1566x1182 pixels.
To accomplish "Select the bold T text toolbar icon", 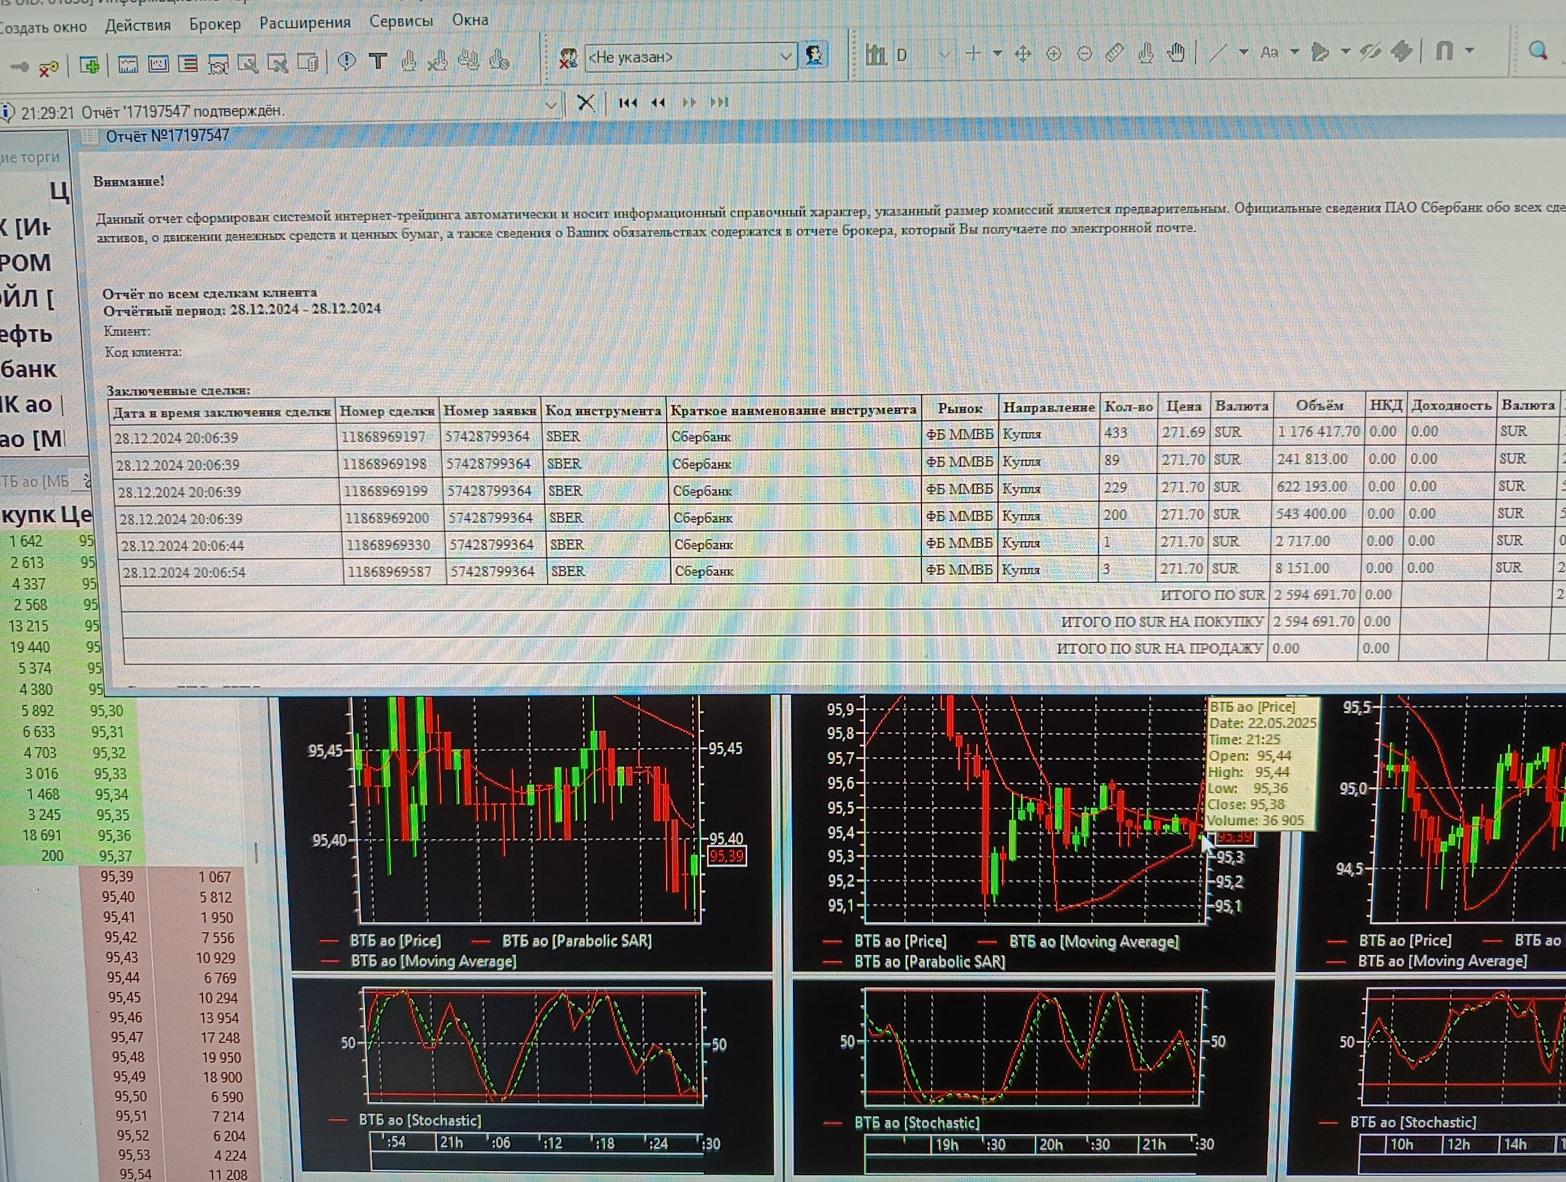I will click(x=378, y=62).
